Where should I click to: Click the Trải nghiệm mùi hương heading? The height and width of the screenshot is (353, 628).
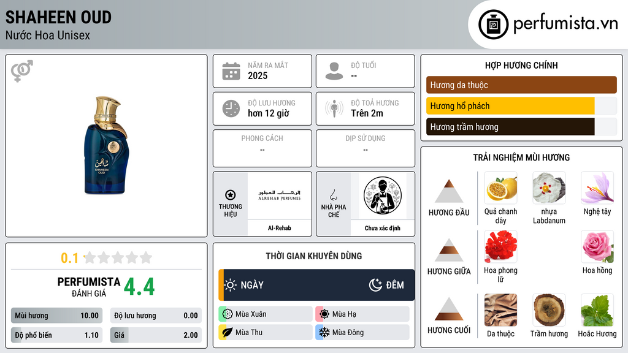click(x=521, y=158)
